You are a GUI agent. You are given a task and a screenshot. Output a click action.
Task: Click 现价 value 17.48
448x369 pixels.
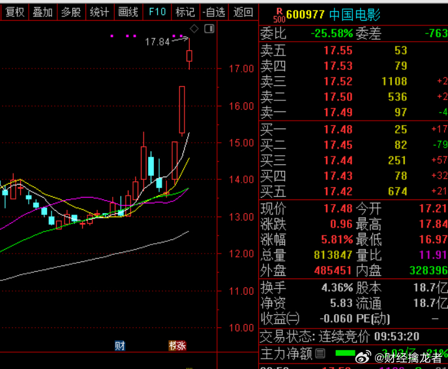pyautogui.click(x=338, y=209)
